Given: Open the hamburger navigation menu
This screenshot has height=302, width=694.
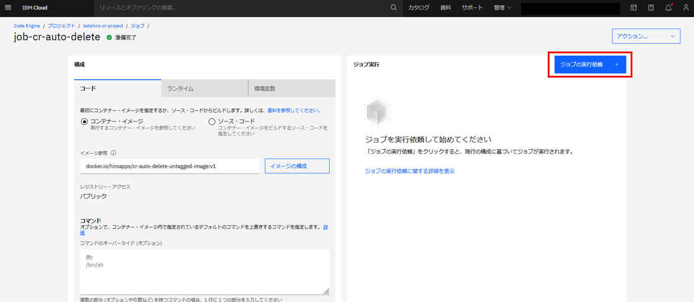Looking at the screenshot, I should pyautogui.click(x=8, y=8).
